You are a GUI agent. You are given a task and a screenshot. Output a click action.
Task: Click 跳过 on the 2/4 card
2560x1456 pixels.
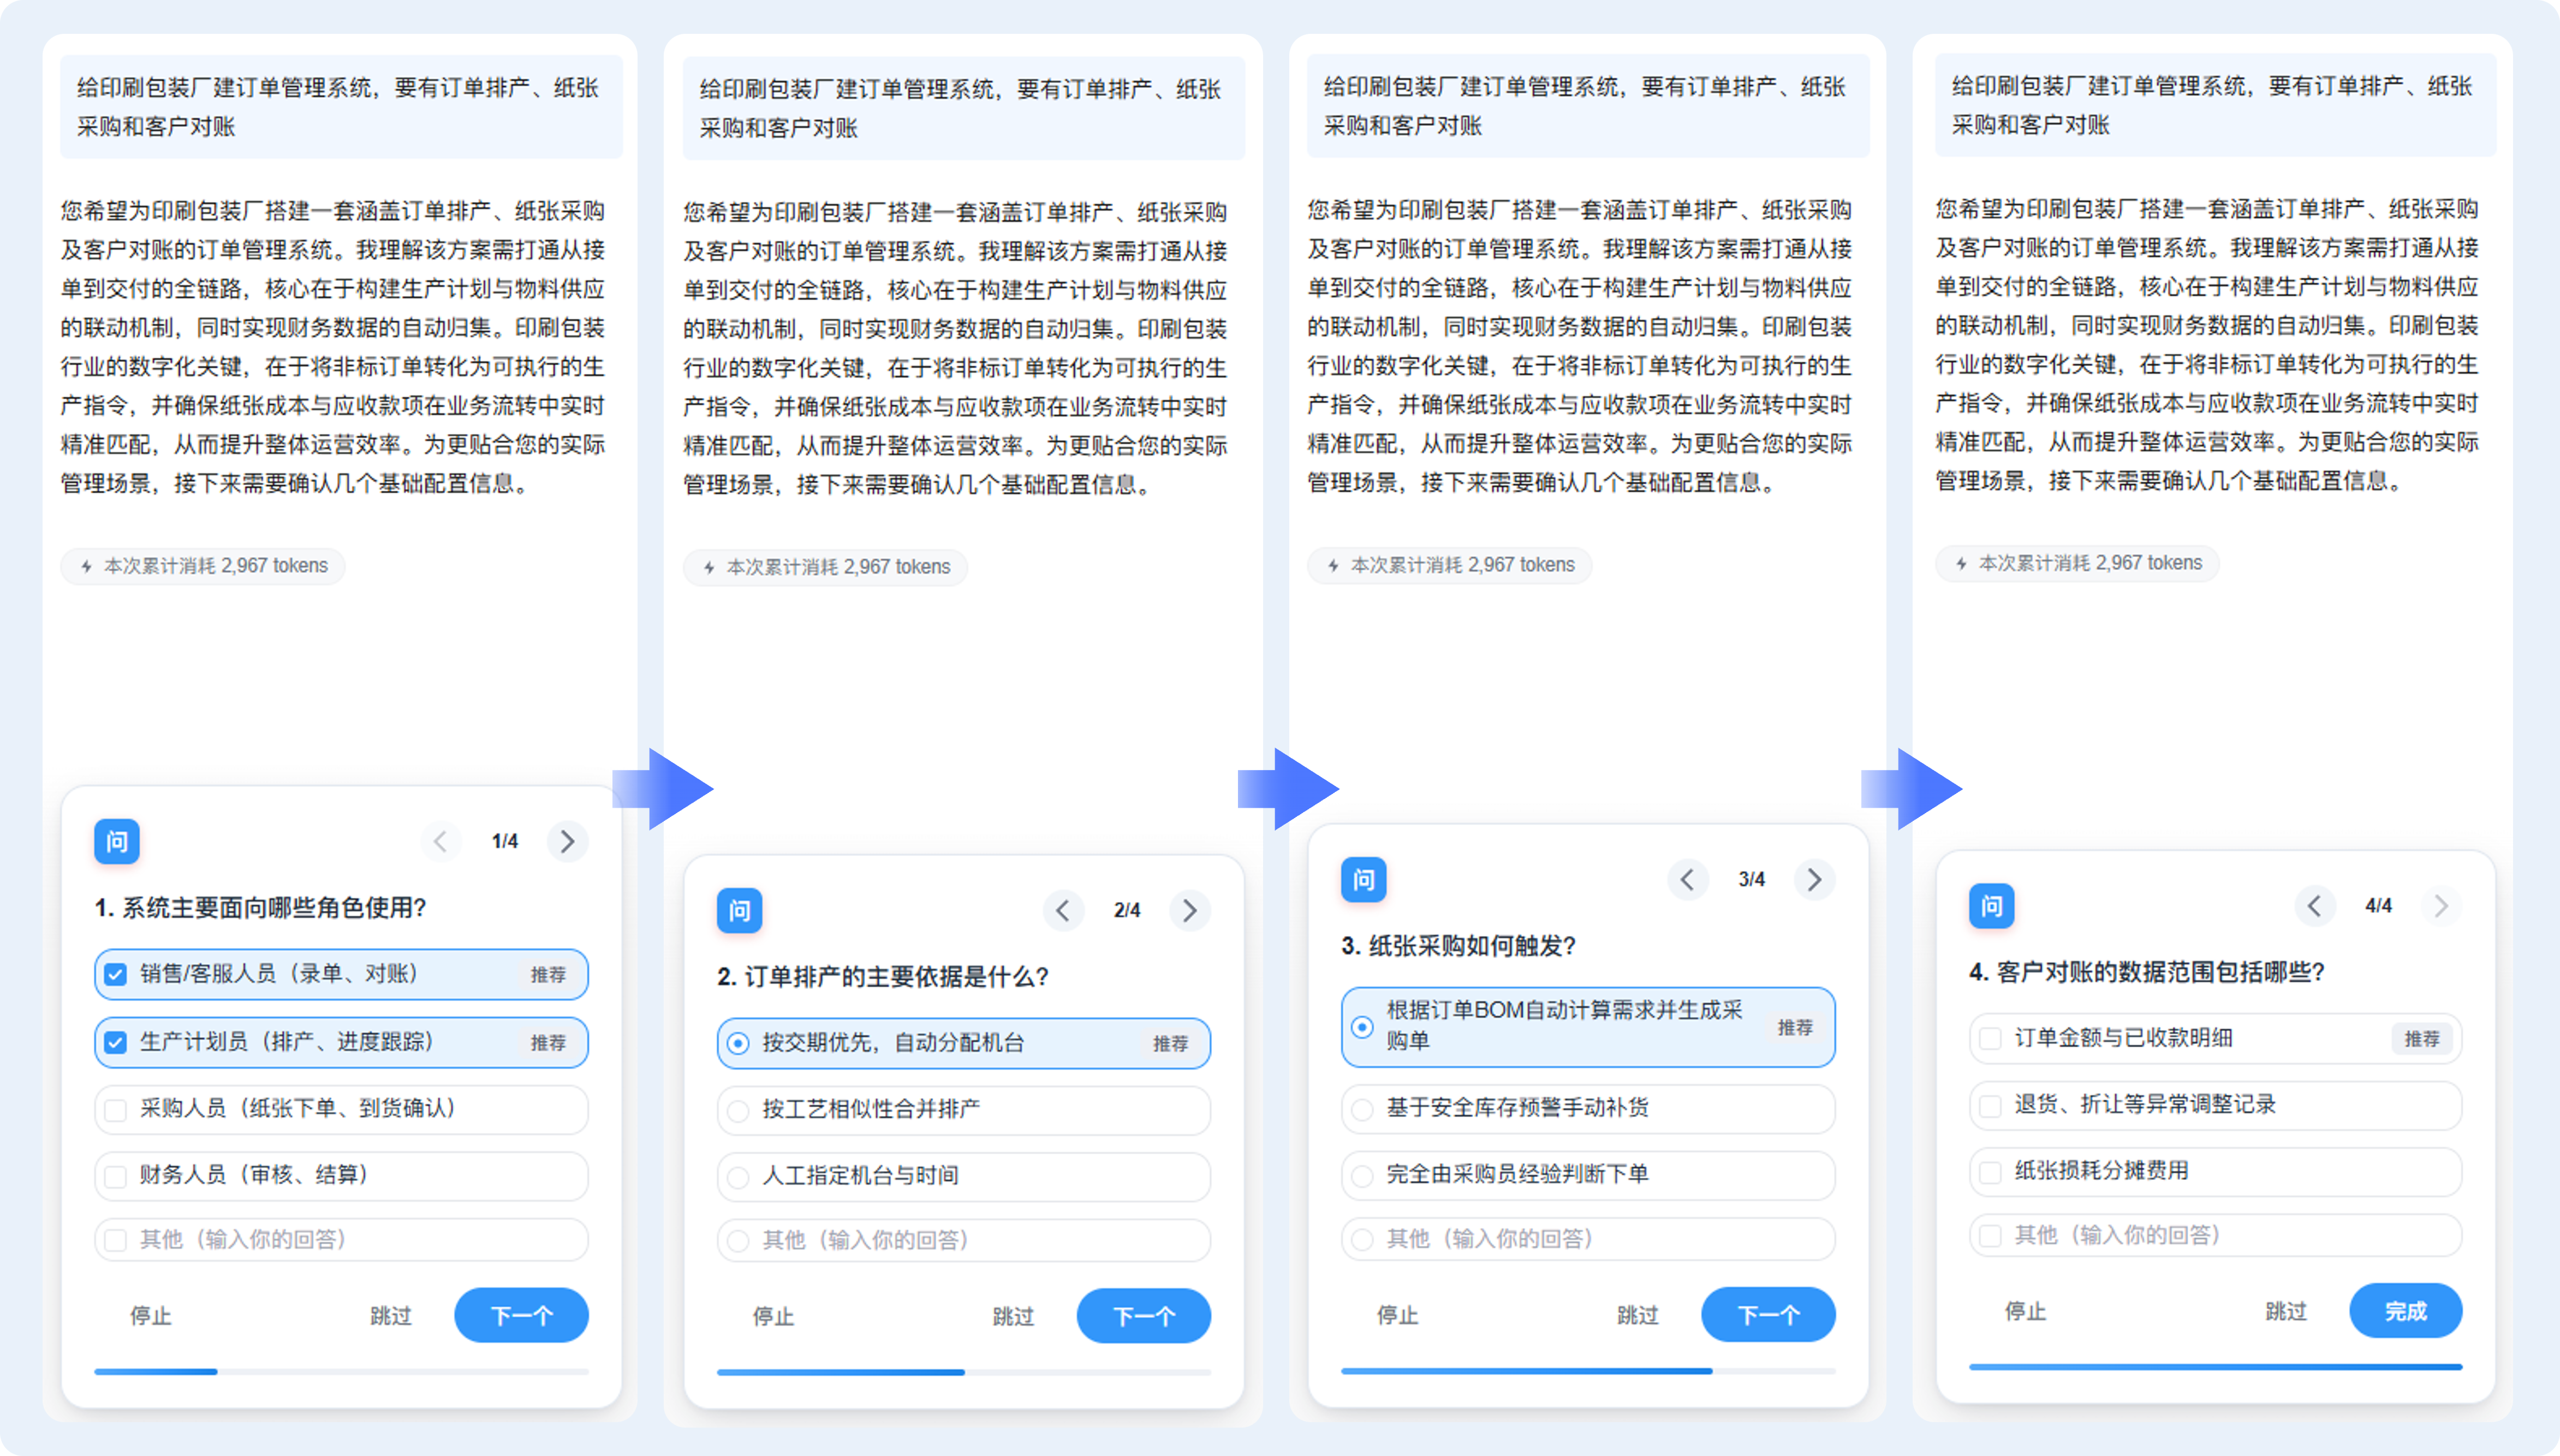coord(1013,1317)
